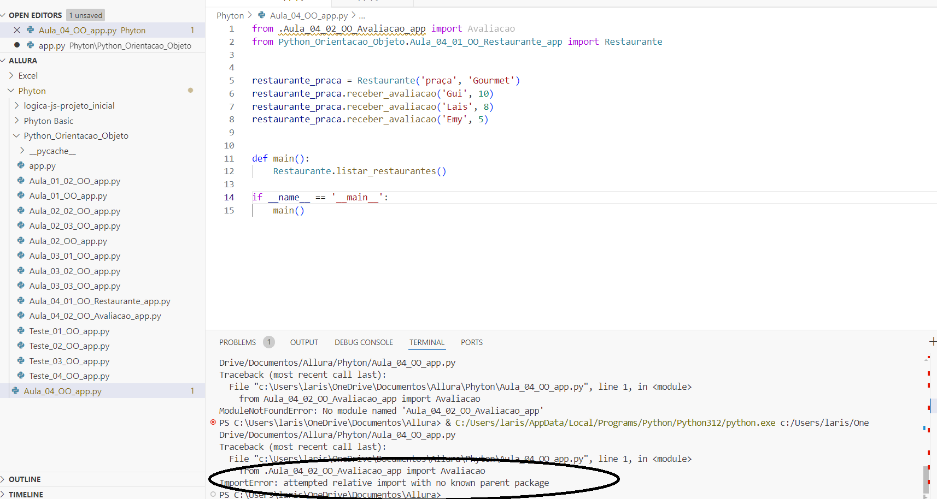Click the red error marker on the terminal command

[x=213, y=422]
